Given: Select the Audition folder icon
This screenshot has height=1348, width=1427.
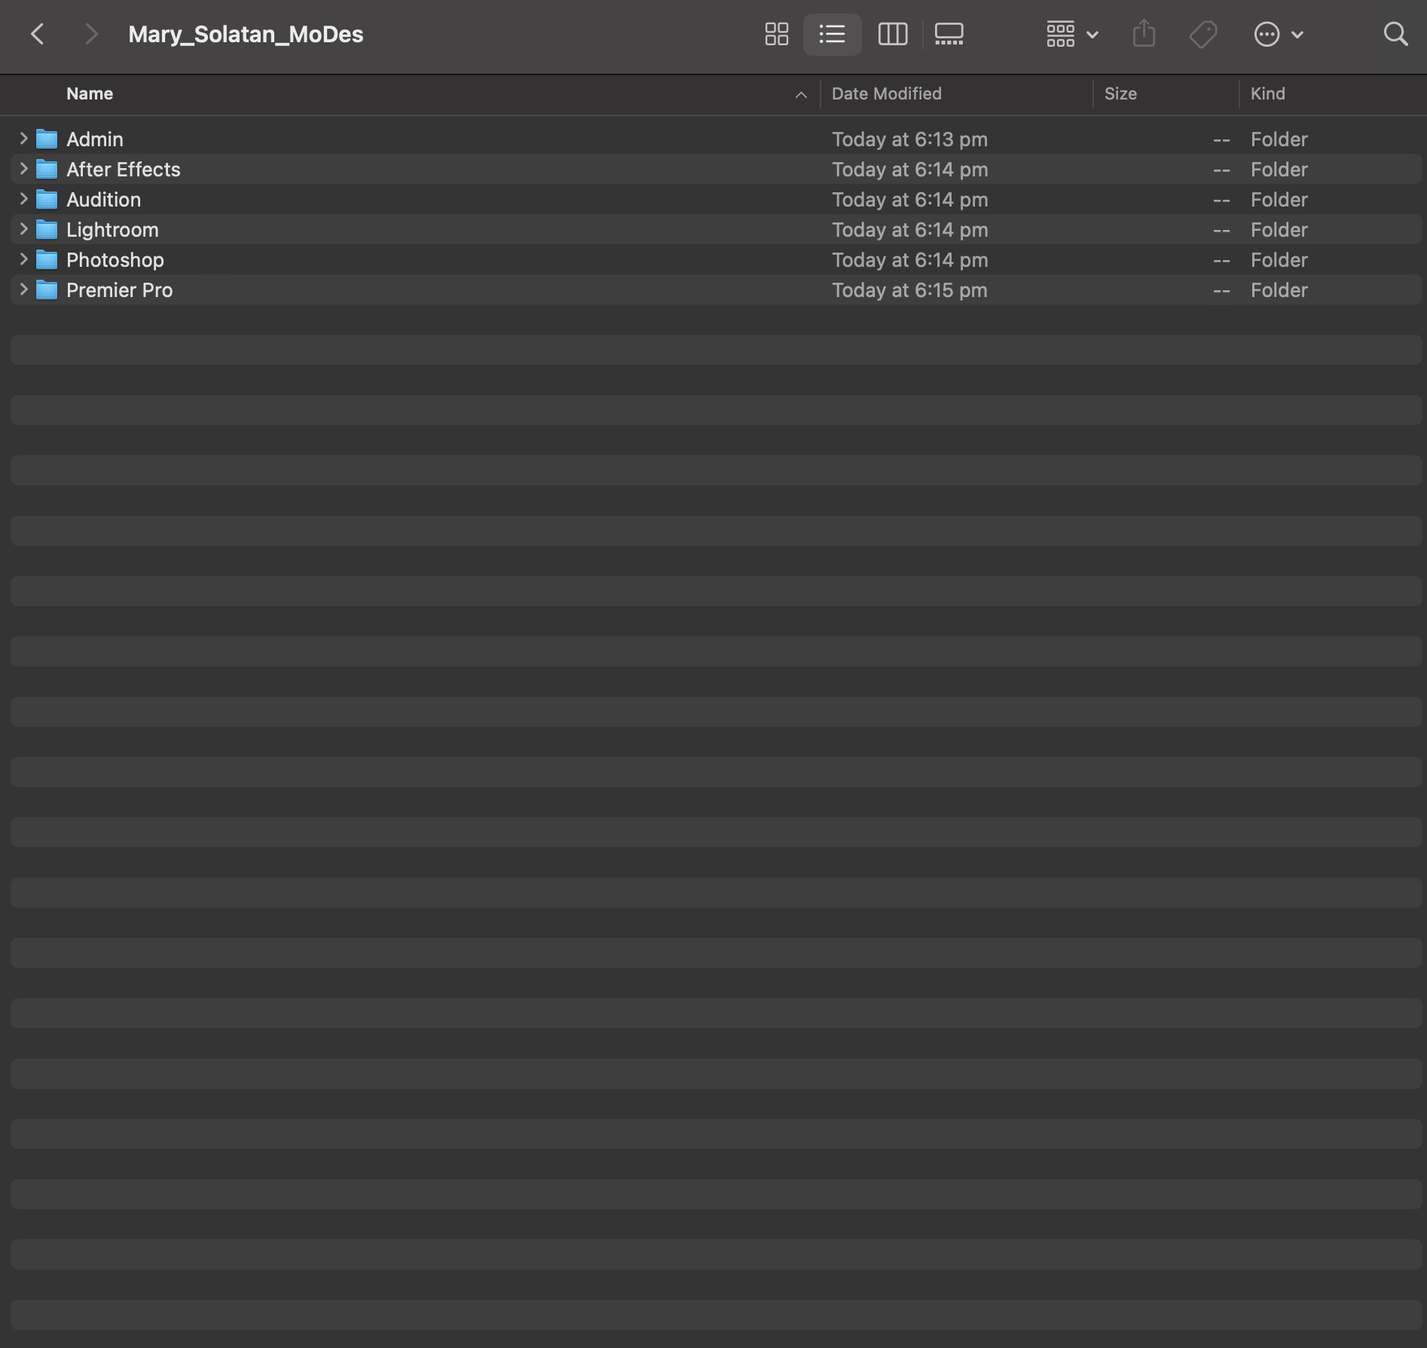Looking at the screenshot, I should click(x=47, y=199).
